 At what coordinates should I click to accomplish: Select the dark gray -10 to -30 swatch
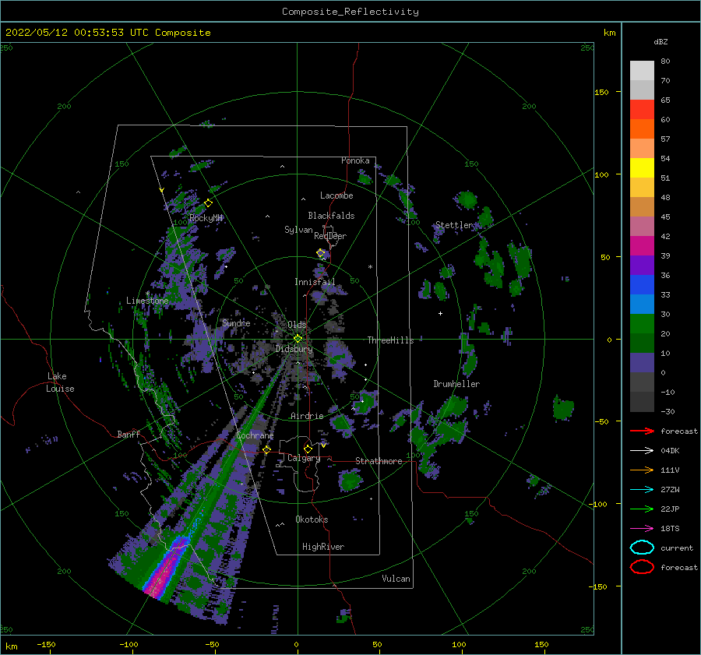coord(642,402)
